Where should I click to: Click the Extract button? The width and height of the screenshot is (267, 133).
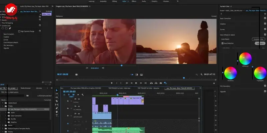pyautogui.click(x=156, y=83)
